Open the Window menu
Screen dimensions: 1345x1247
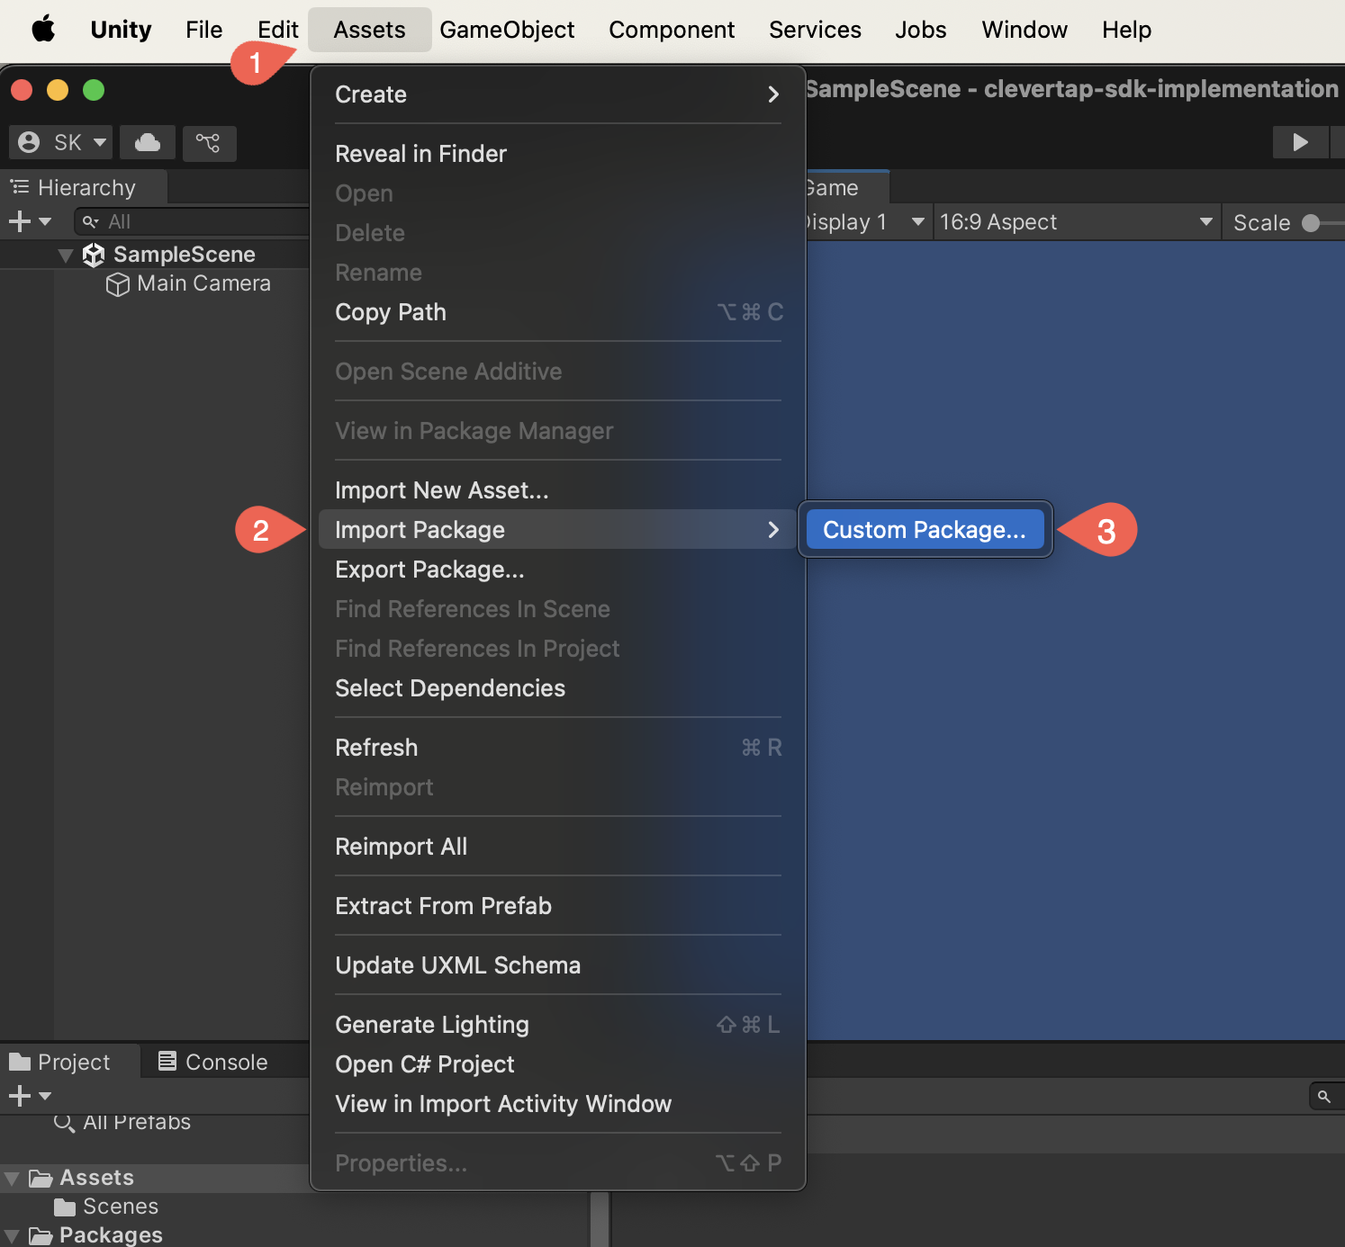[1025, 30]
